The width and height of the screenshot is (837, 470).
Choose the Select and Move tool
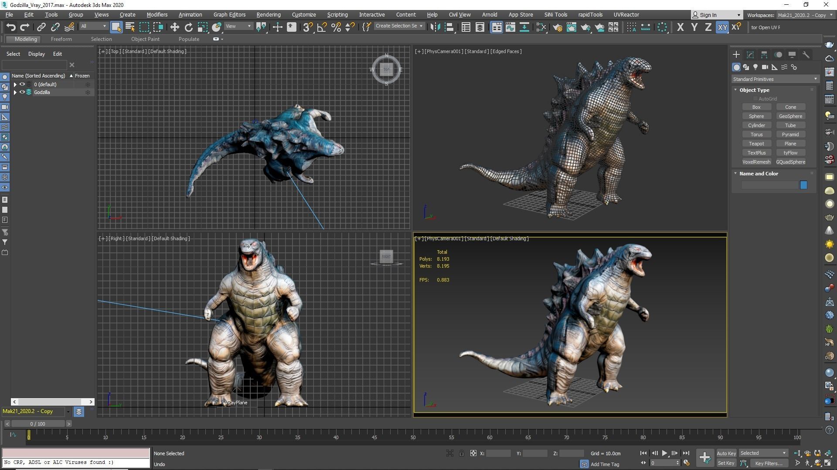[174, 27]
